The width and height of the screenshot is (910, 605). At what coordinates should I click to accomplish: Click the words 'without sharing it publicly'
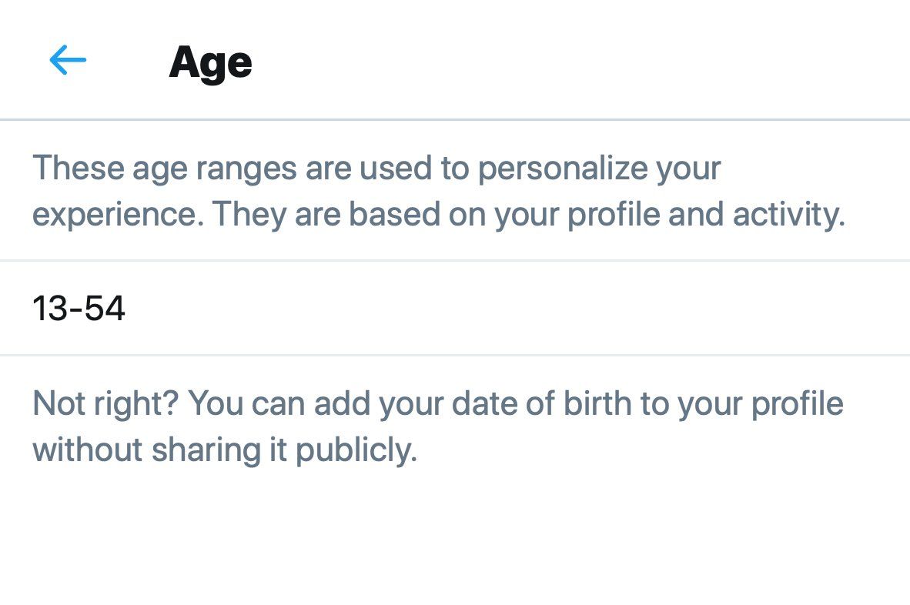coord(223,450)
